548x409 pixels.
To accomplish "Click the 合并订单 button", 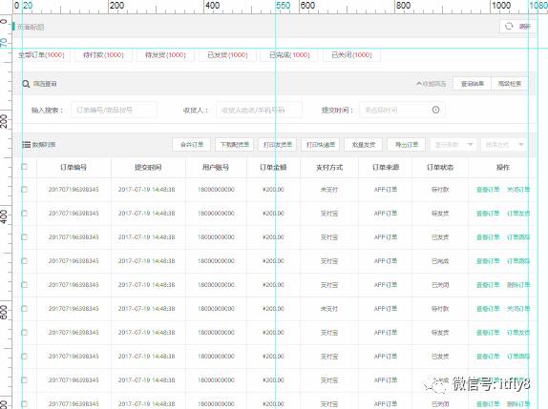I will (x=192, y=145).
